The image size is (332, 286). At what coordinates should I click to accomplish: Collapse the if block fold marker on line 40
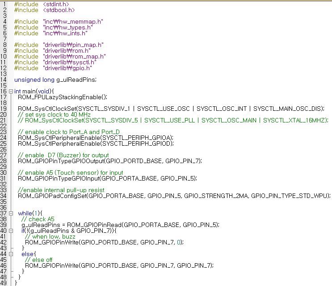pos(11,231)
